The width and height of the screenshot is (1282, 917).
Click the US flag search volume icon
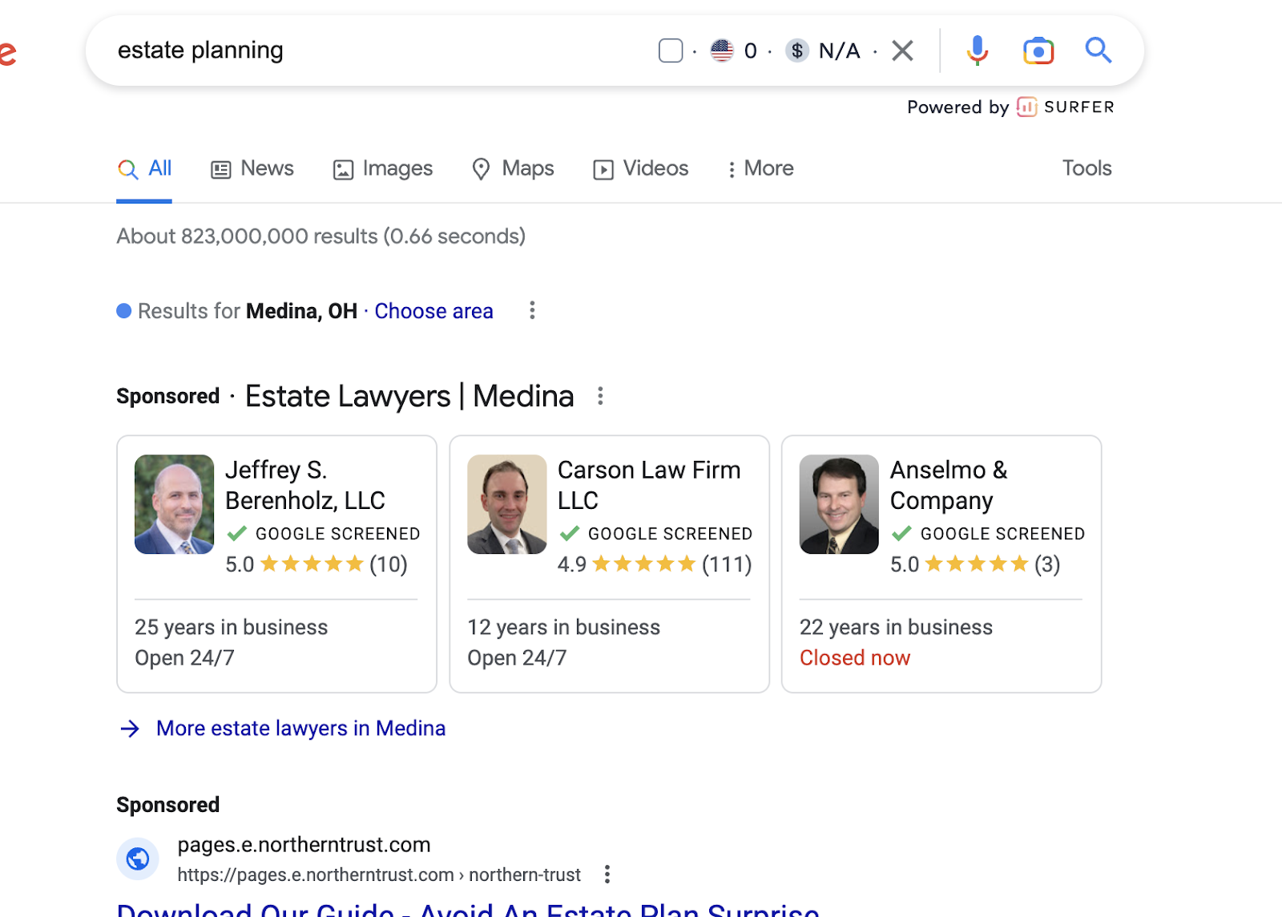click(722, 50)
